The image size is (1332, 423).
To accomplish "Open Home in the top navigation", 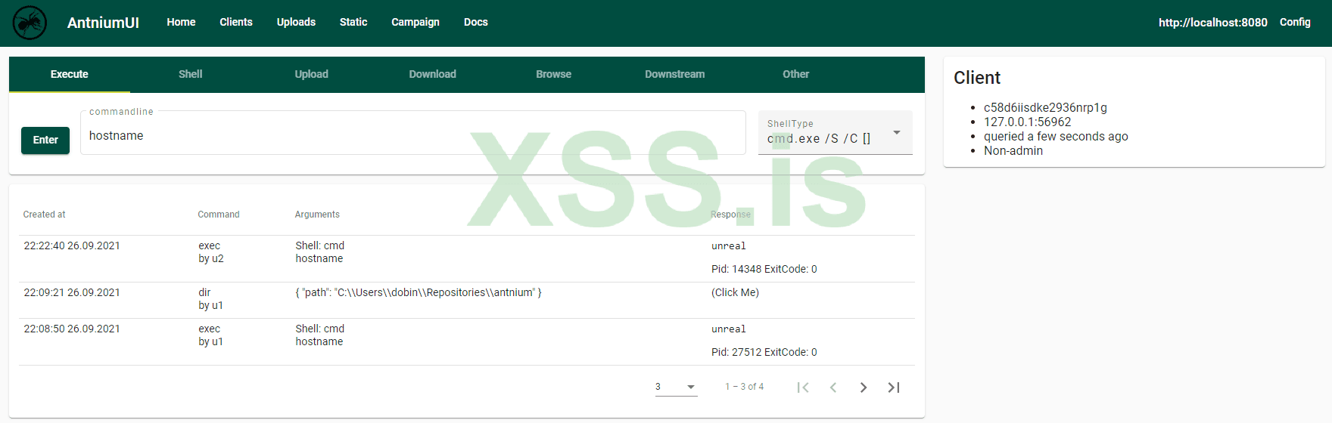I will pos(181,22).
